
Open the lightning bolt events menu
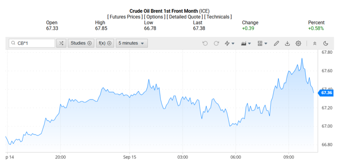click(229, 43)
